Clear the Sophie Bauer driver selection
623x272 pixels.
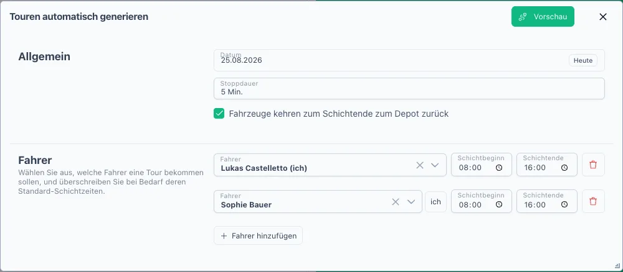point(396,202)
